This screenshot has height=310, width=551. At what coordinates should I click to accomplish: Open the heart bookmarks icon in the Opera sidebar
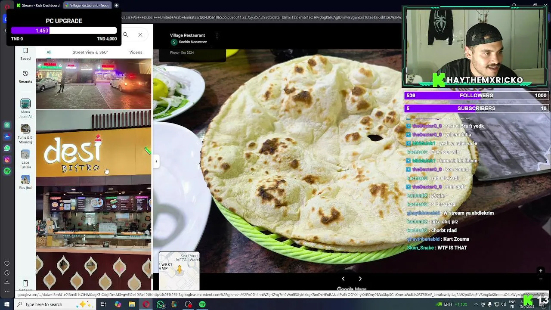click(x=7, y=263)
